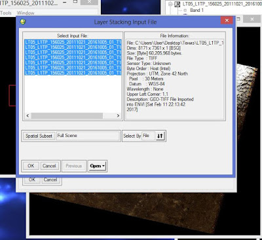This screenshot has width=262, height=240.
Task: Select Band 1 in available bands tree
Action: click(x=196, y=10)
